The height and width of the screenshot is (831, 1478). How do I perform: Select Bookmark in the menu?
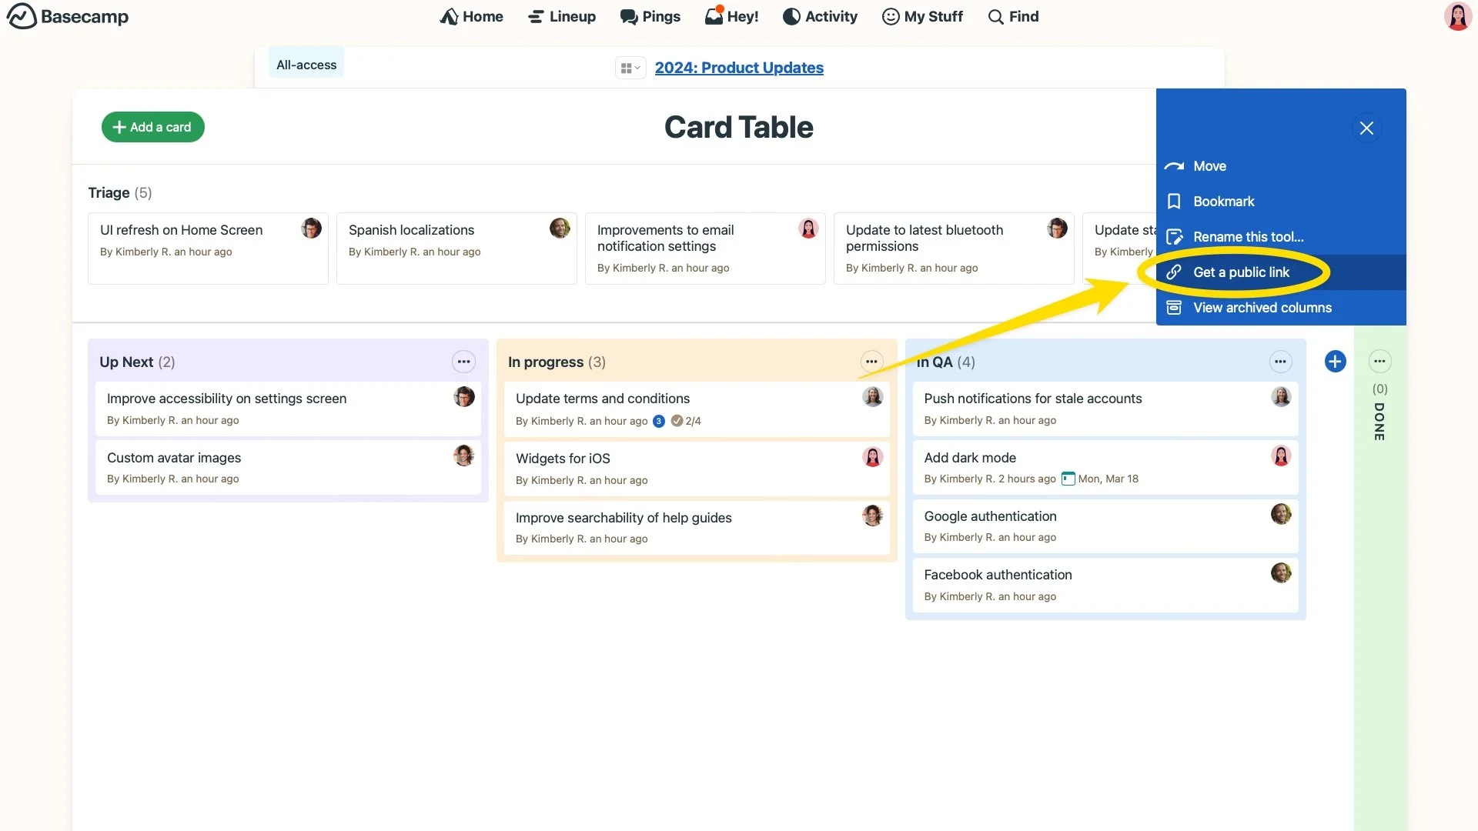point(1223,202)
